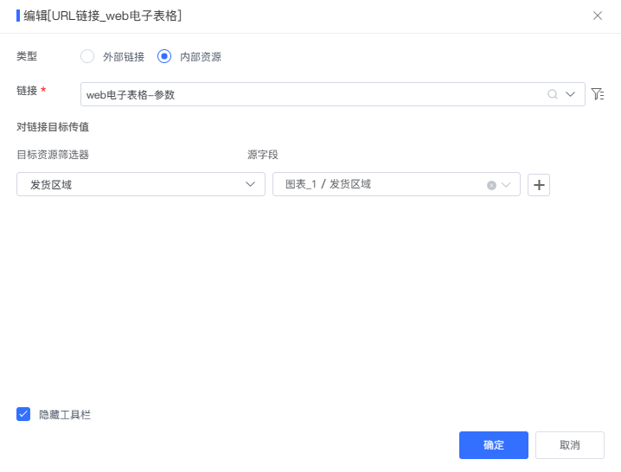Cancel with the 取消 button
Screen dimensions: 621x472
(569, 445)
